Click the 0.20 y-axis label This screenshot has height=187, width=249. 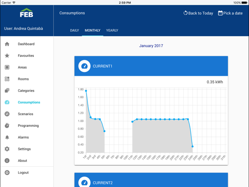[81, 153]
